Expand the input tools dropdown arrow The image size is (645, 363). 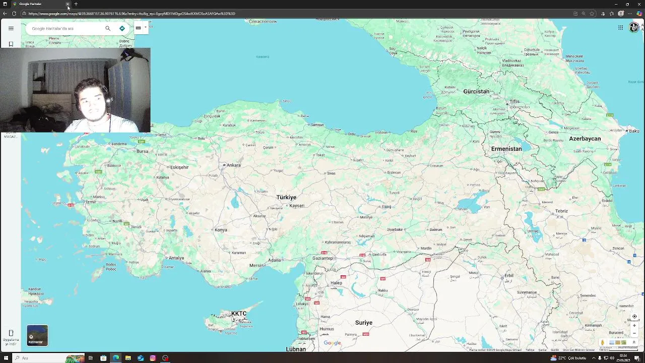click(145, 28)
